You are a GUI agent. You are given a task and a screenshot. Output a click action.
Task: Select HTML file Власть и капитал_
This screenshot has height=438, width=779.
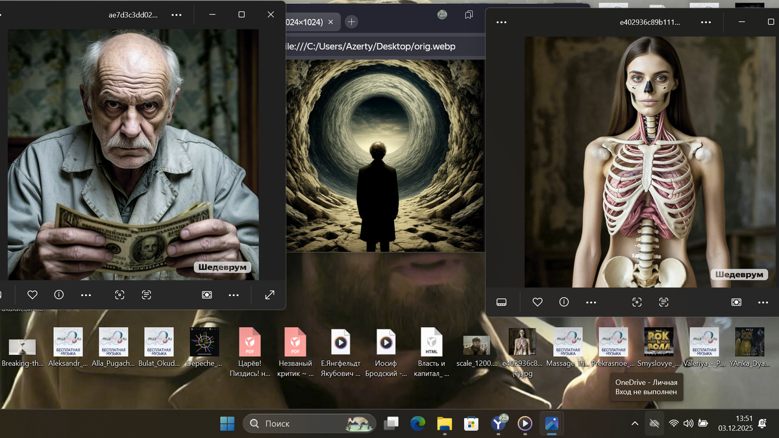click(x=432, y=353)
